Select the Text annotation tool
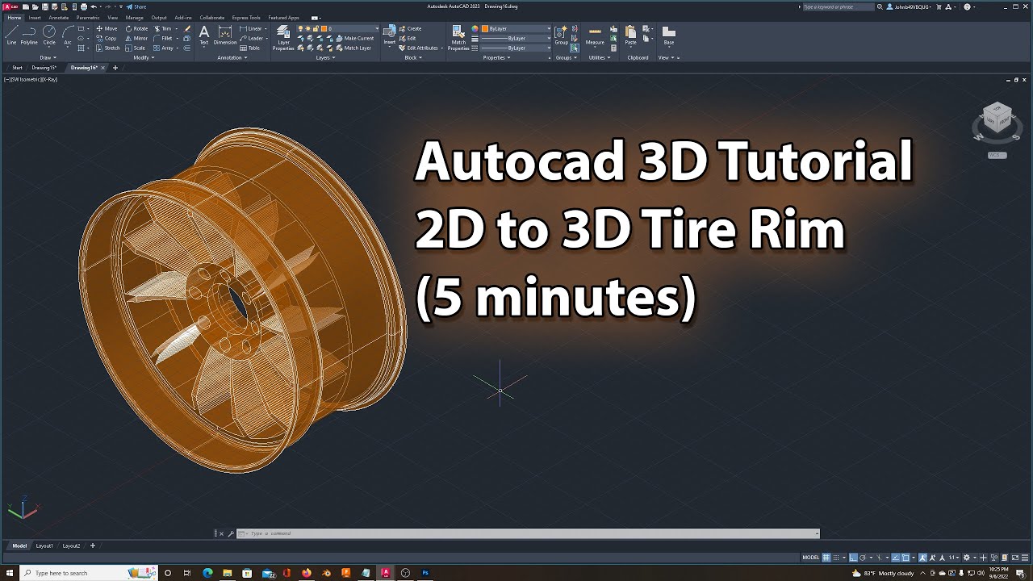This screenshot has height=581, width=1033. click(x=203, y=35)
